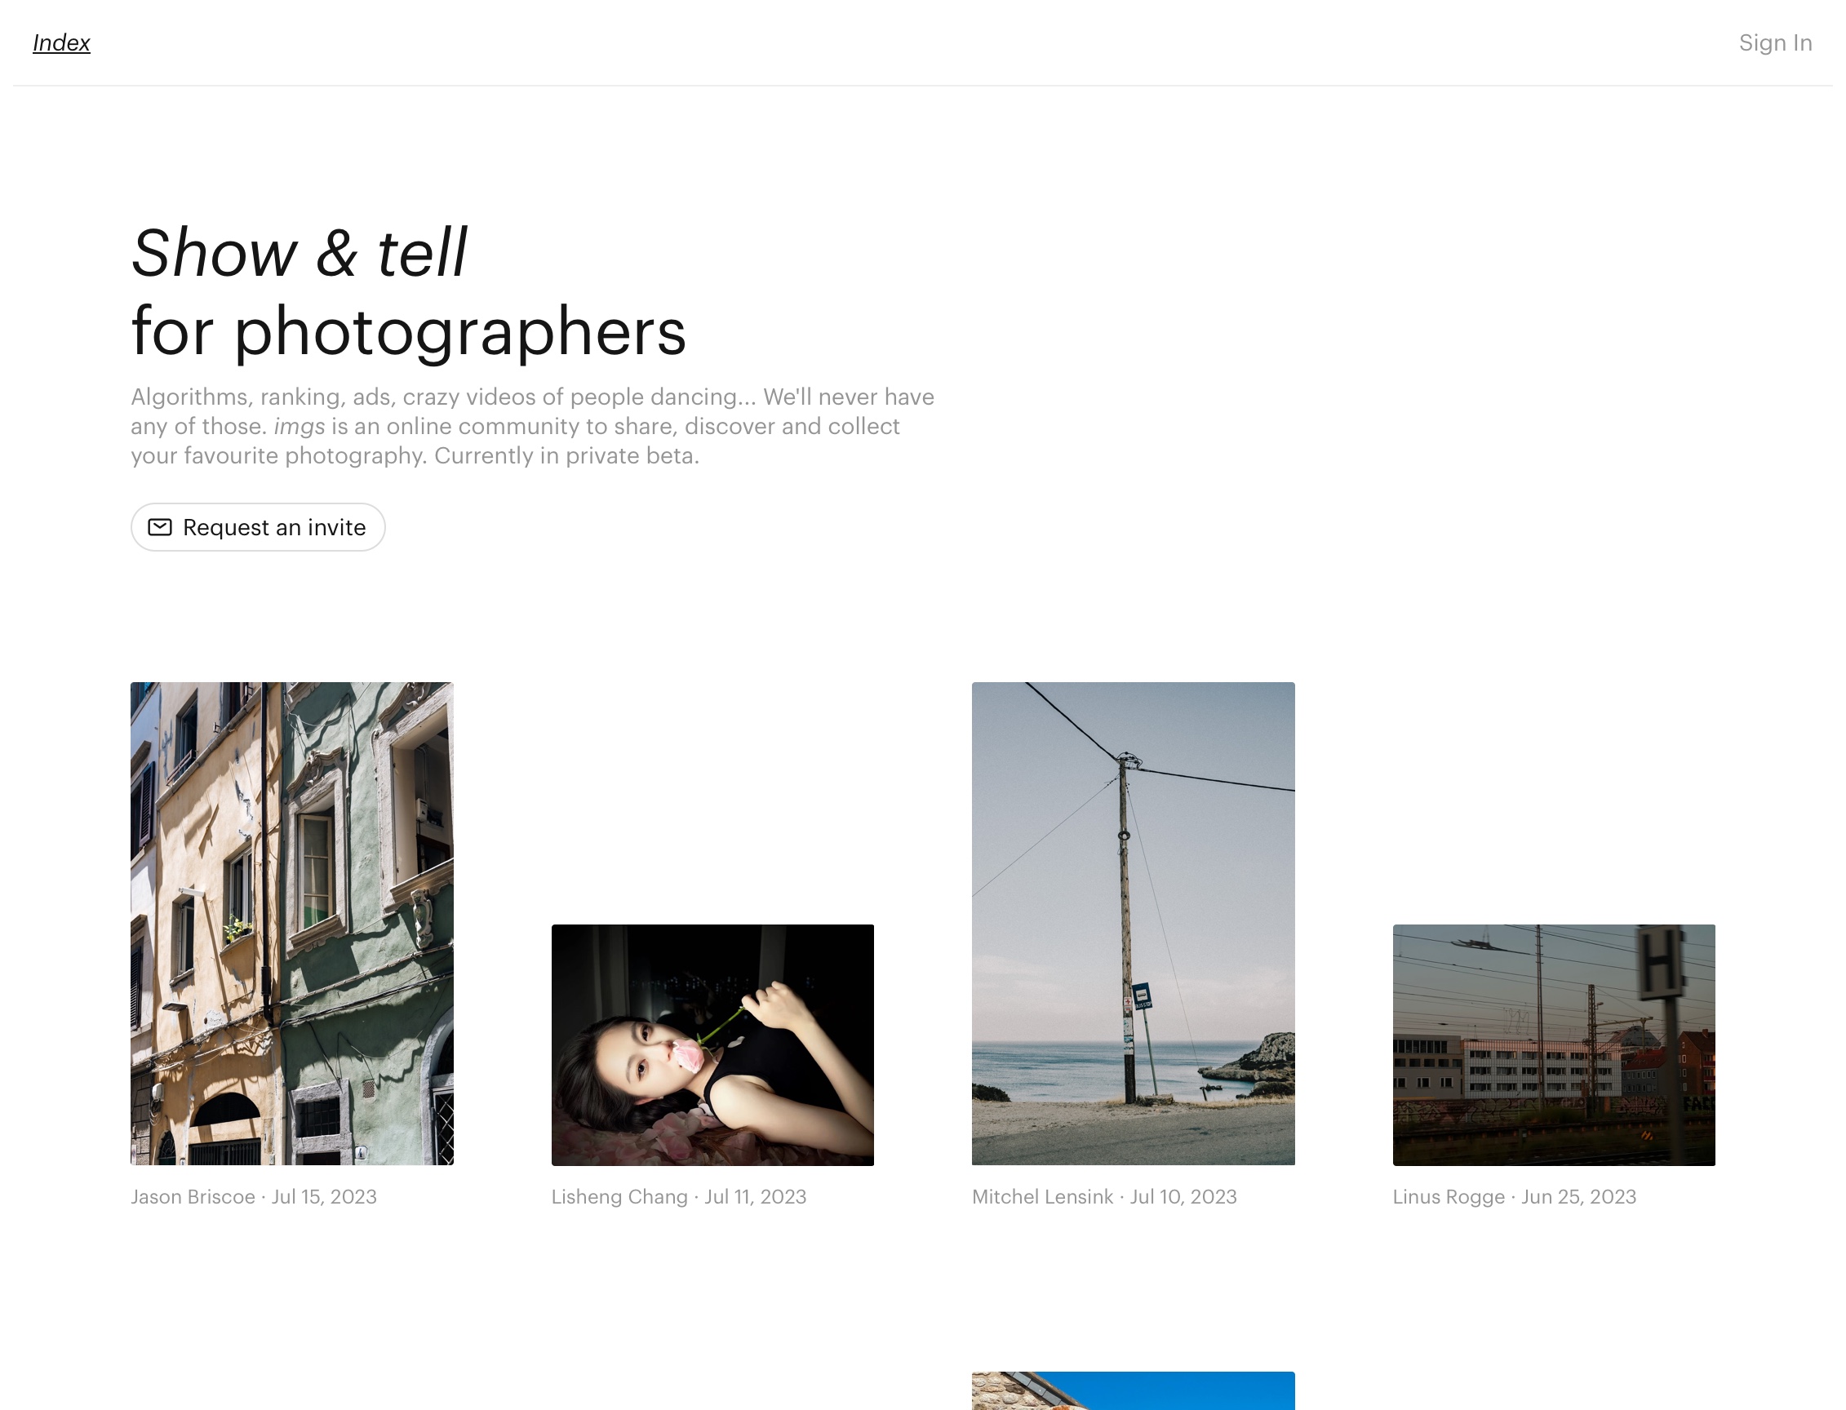Viewport: 1846px width, 1410px height.
Task: Click the Sign In link
Action: (x=1775, y=42)
